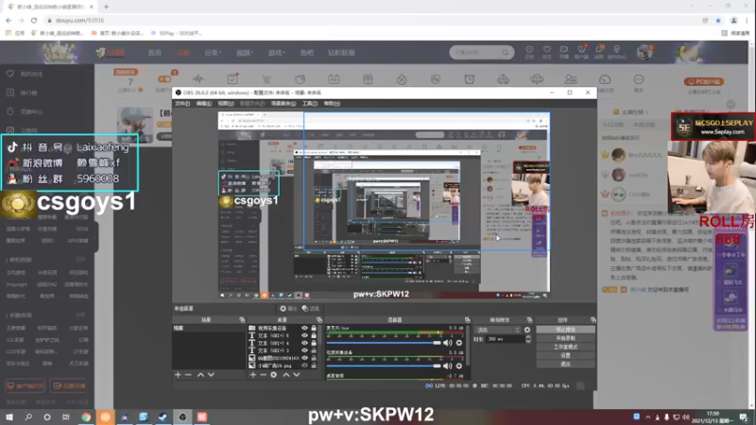Toggle visibility of 小峰广告24.png source
The height and width of the screenshot is (425, 756).
coord(304,365)
